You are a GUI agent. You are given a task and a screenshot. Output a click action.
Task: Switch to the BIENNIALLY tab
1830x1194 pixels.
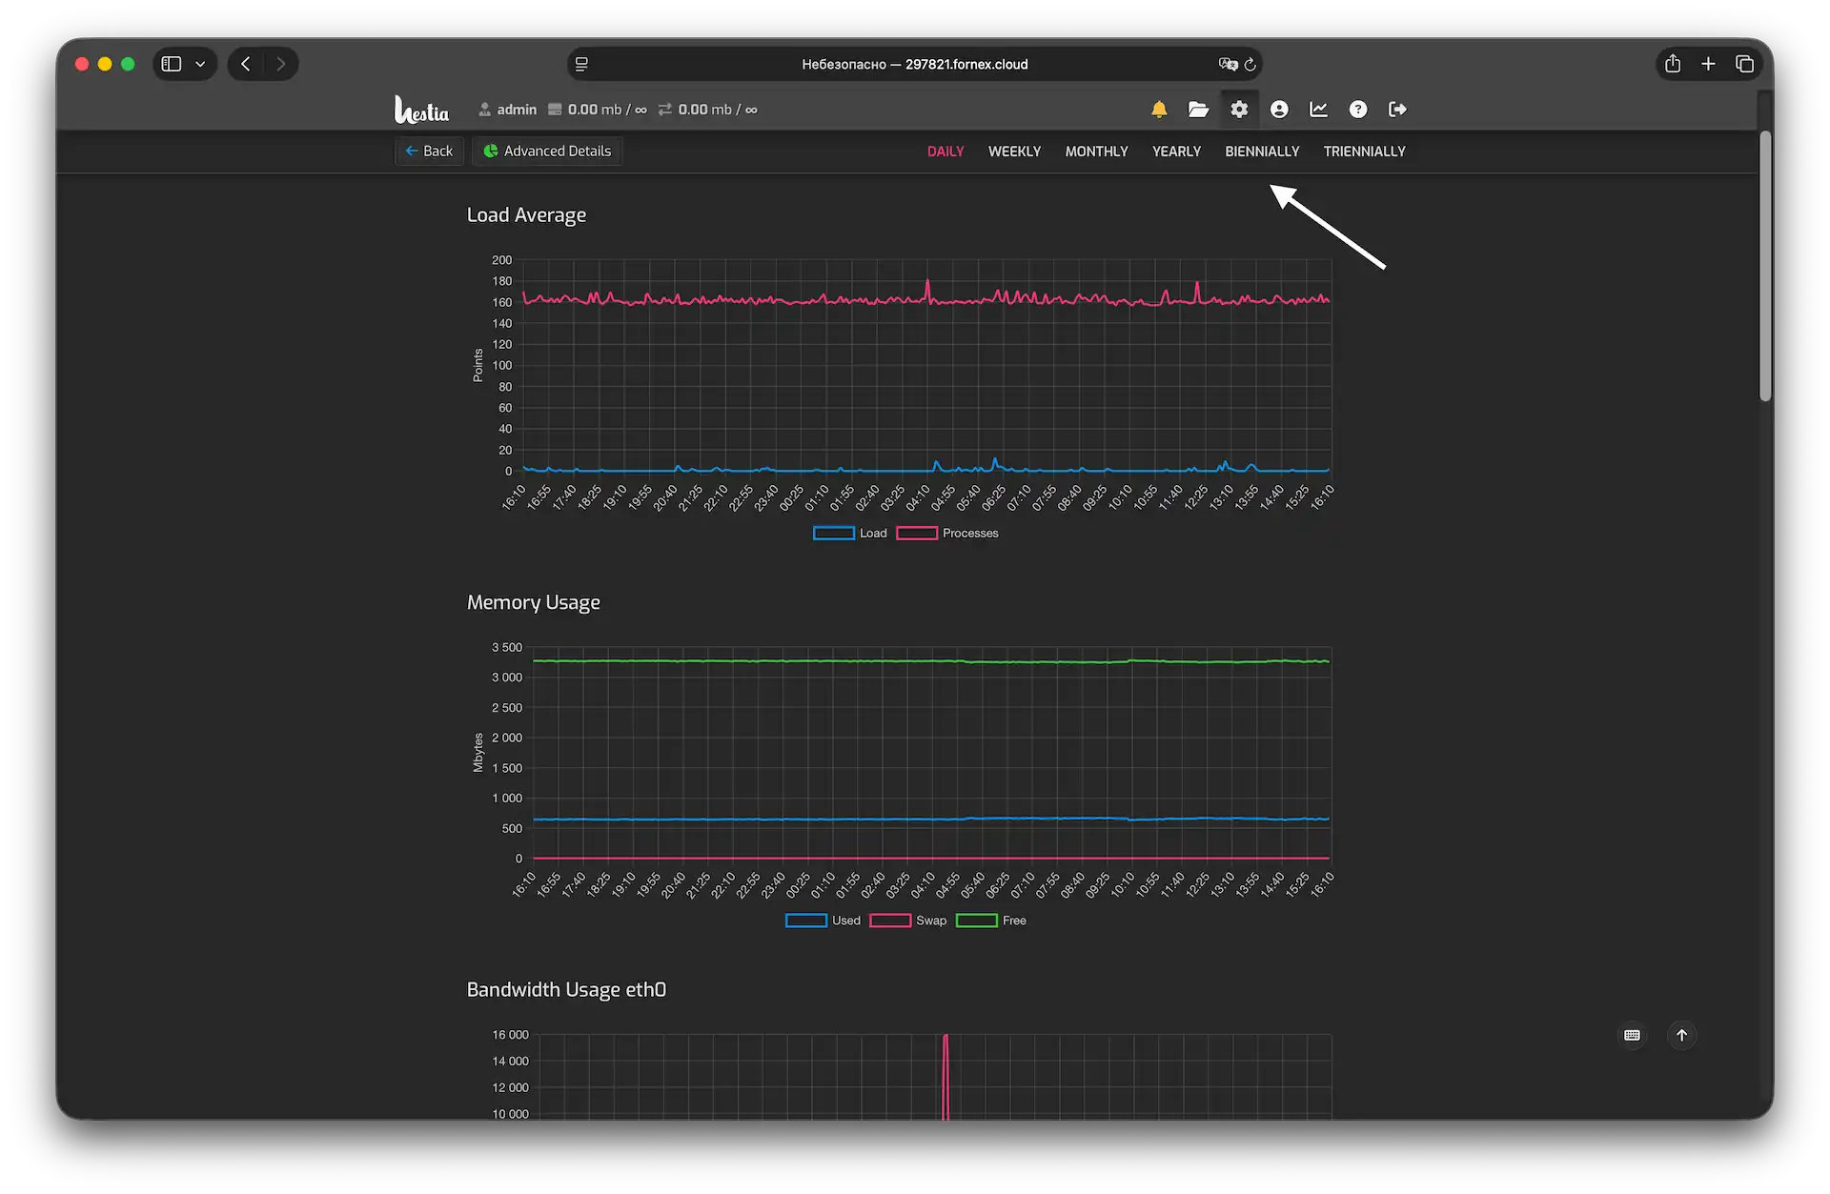1262,152
